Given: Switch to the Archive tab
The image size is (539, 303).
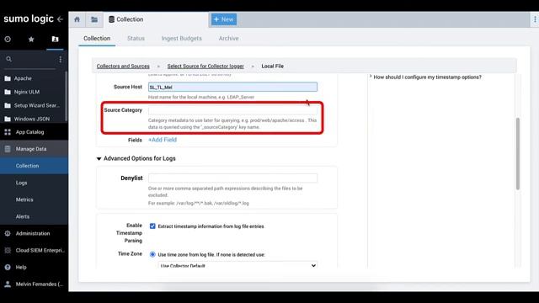Looking at the screenshot, I should coord(228,39).
